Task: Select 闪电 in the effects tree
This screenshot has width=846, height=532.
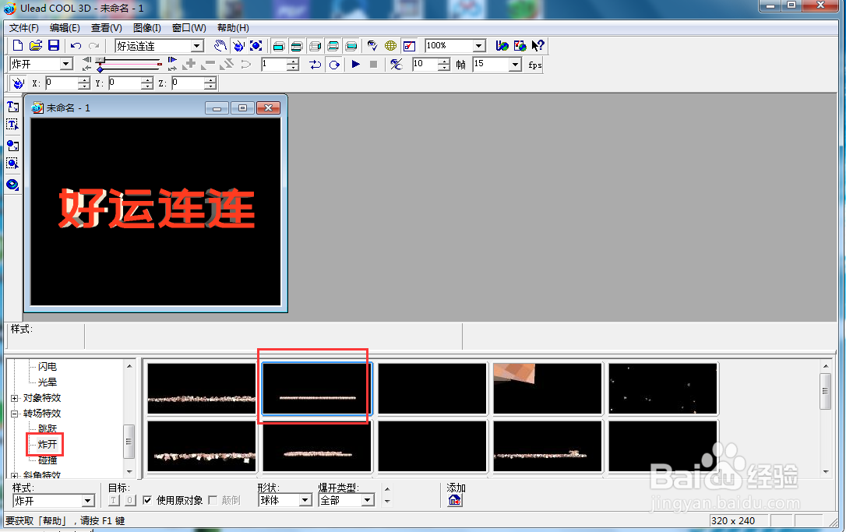Action: pyautogui.click(x=48, y=367)
